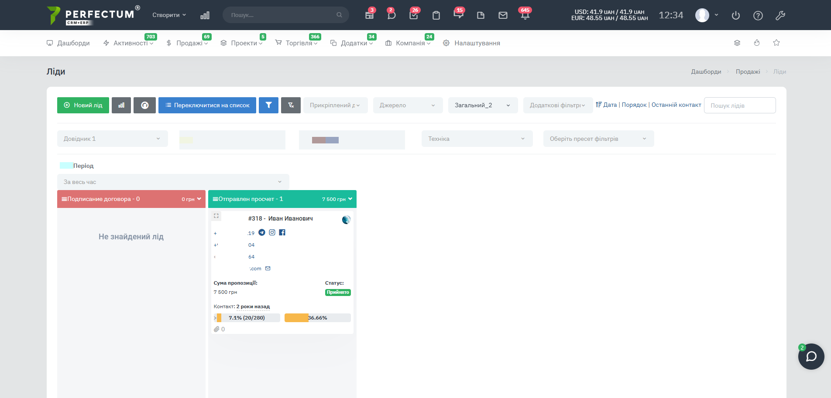Click the mail envelope icon in header
Screen dimensions: 831x398
click(503, 15)
